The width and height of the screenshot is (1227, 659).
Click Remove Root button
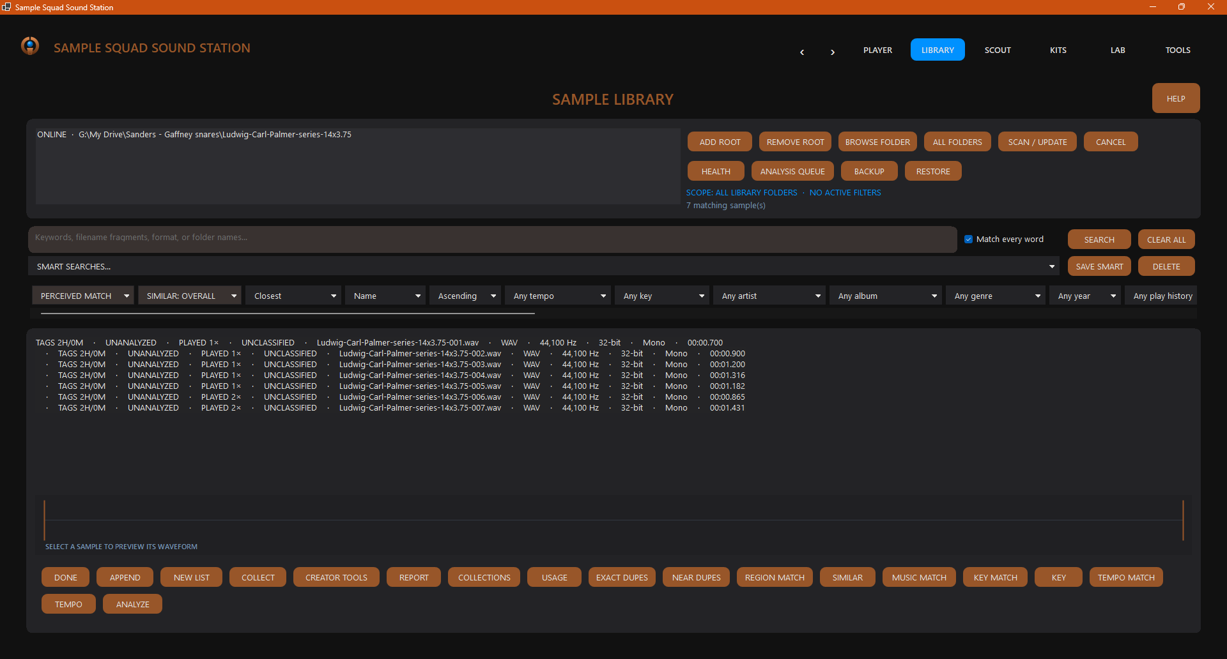coord(795,142)
